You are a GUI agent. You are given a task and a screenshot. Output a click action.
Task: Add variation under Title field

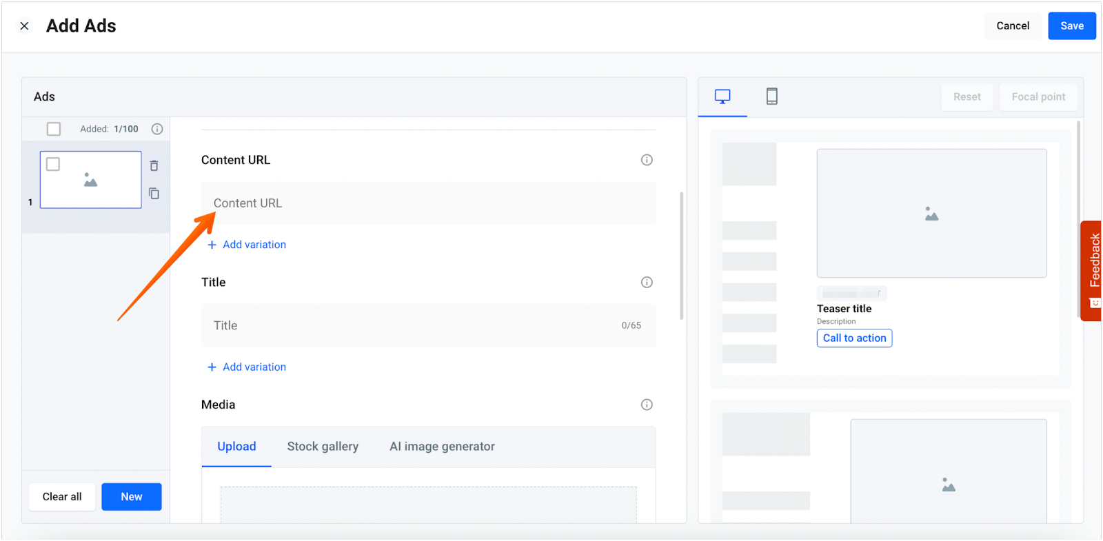point(247,367)
